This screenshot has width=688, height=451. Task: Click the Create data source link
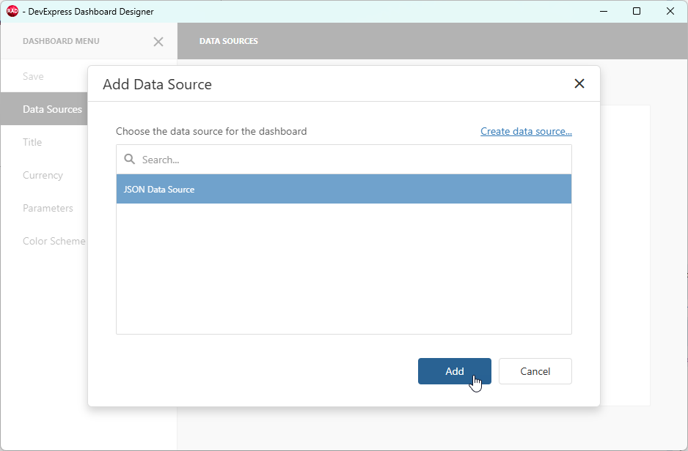click(526, 131)
